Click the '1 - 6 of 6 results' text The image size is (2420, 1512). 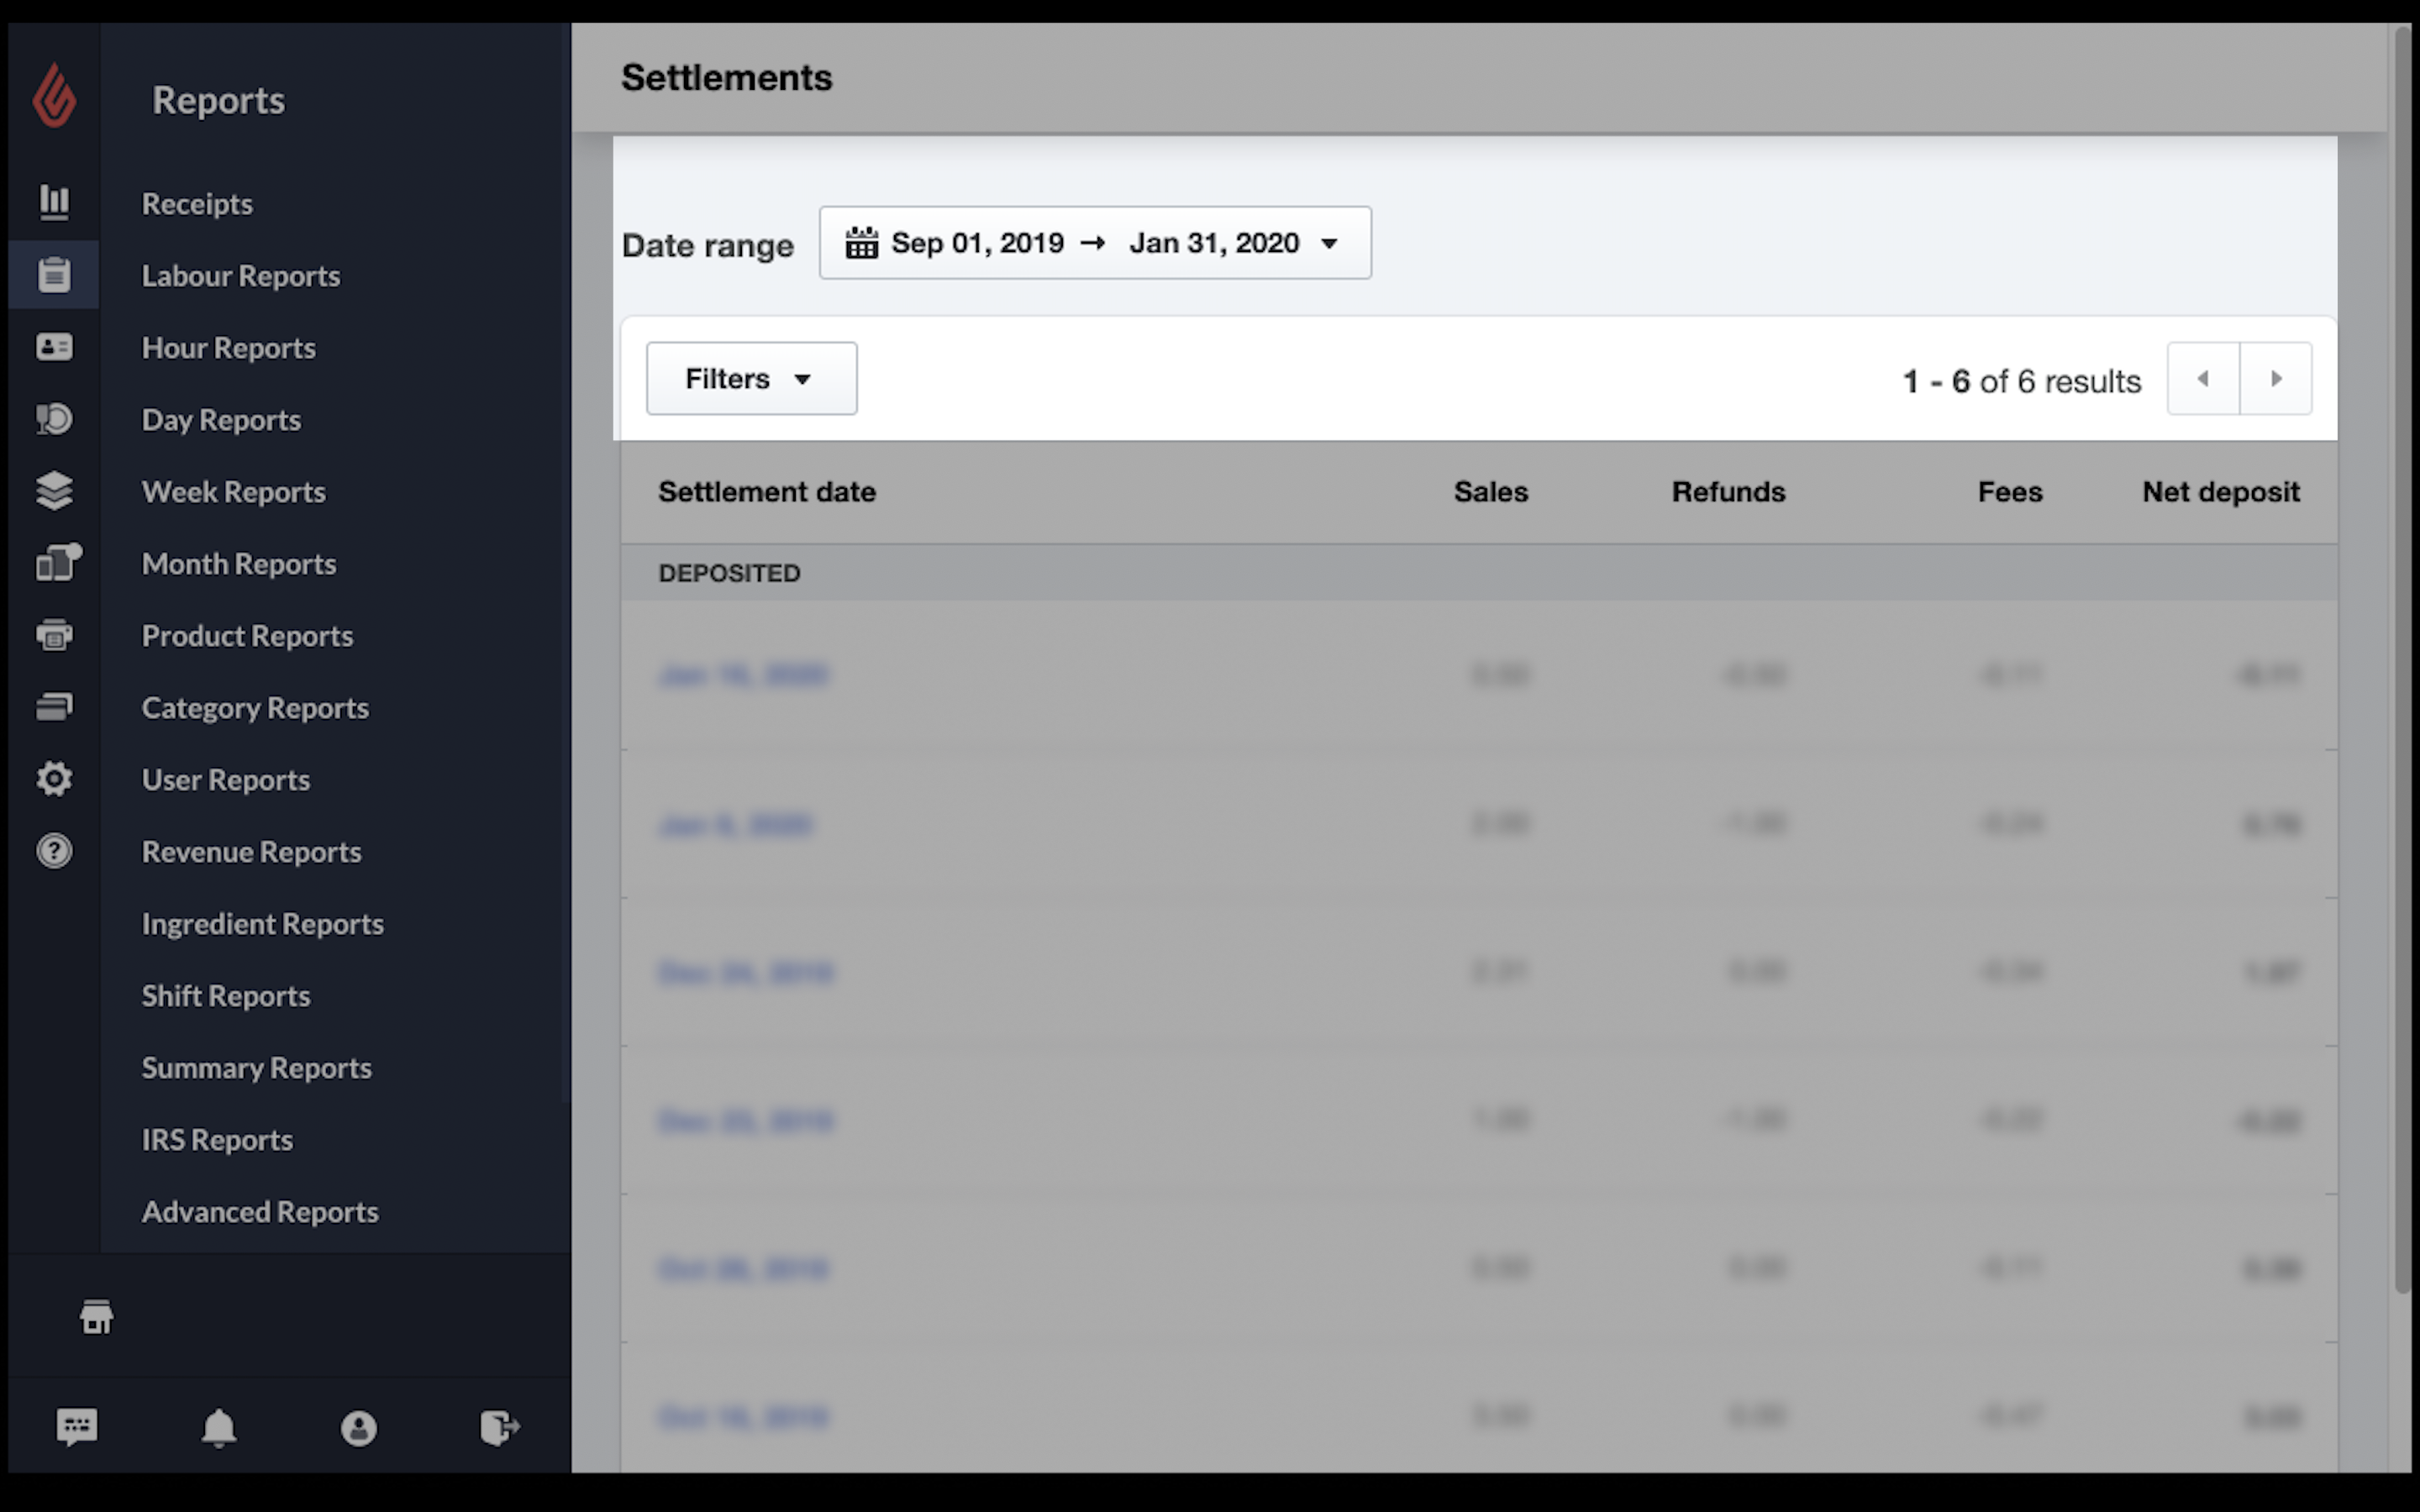[x=2021, y=381]
